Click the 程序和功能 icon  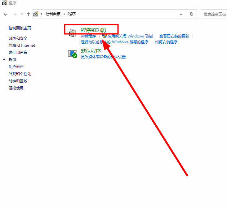point(73,32)
